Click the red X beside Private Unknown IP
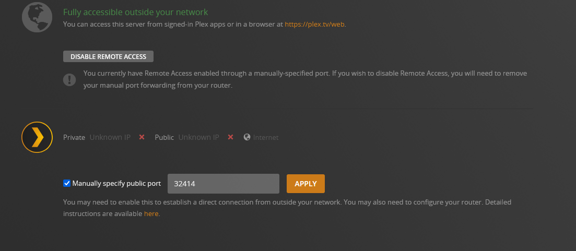 pyautogui.click(x=142, y=137)
